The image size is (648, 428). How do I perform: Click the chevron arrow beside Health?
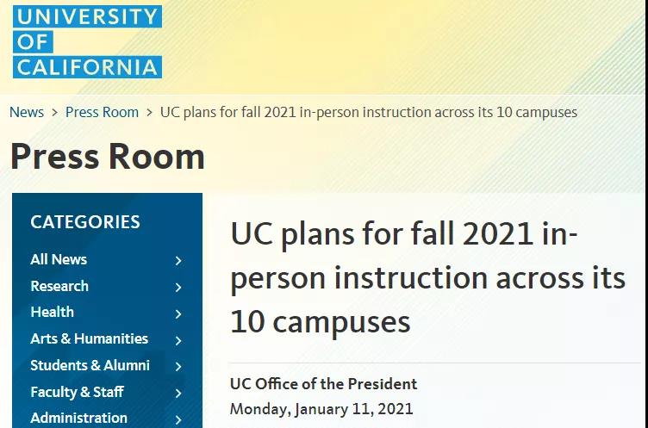[x=178, y=314]
